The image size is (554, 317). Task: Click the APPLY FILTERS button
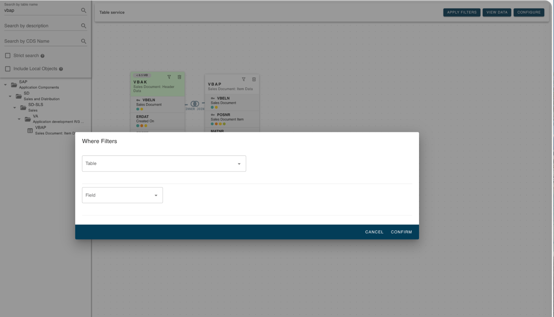coord(462,12)
